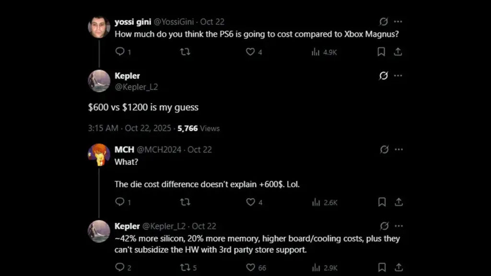
Task: Reply to MCH's die cost tweet
Action: pos(120,202)
